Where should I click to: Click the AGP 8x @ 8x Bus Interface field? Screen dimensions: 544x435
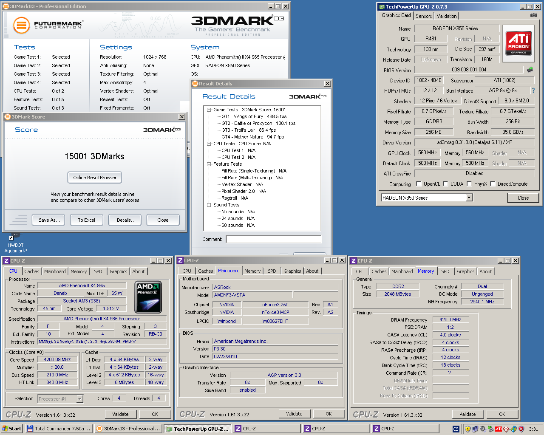click(x=502, y=90)
